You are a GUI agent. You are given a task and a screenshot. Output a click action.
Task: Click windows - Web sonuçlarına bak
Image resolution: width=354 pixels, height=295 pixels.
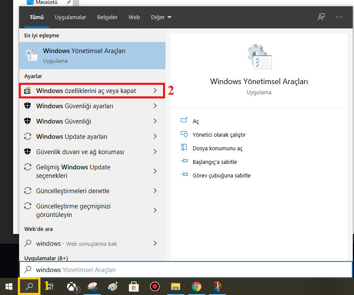pyautogui.click(x=92, y=244)
